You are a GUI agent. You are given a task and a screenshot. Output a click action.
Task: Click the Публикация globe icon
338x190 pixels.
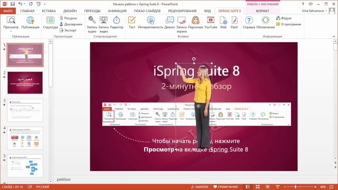(x=30, y=21)
